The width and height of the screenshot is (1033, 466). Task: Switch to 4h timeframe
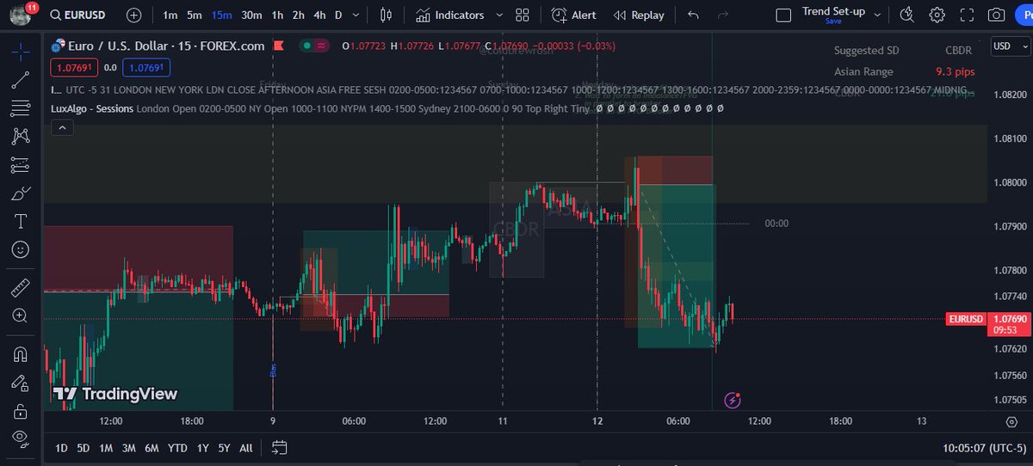tap(319, 15)
